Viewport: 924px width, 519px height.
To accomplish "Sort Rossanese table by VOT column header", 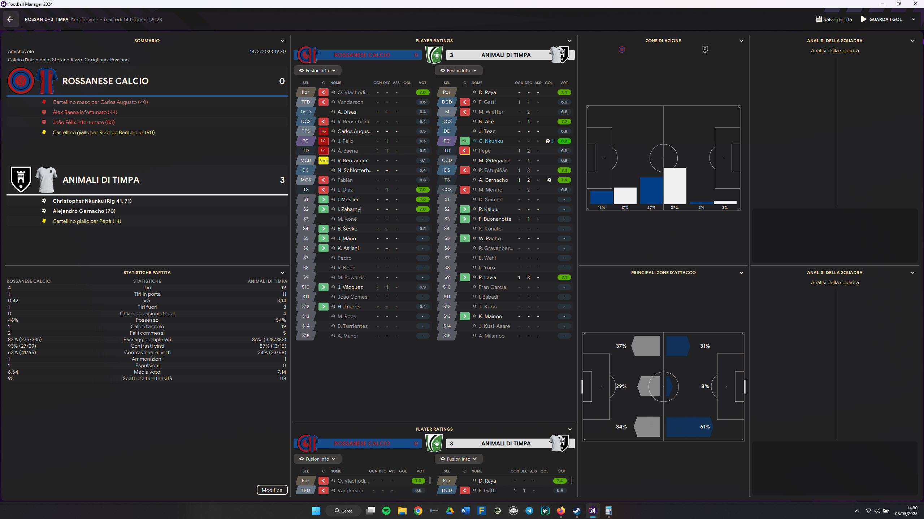I will (422, 83).
